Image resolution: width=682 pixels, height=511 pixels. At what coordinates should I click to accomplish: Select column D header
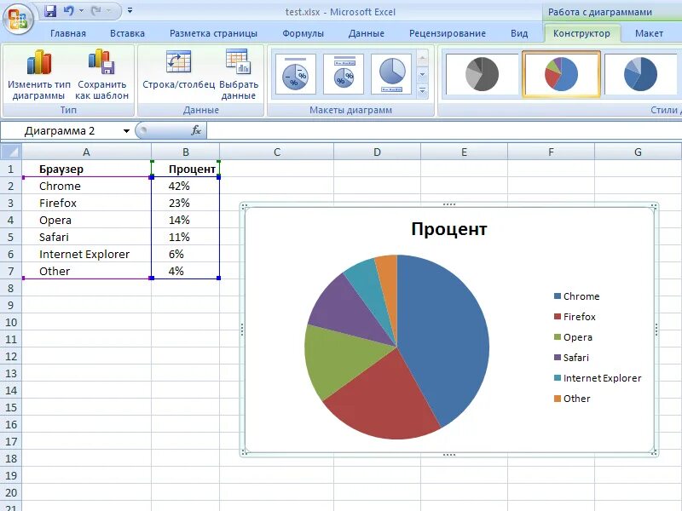(x=377, y=152)
